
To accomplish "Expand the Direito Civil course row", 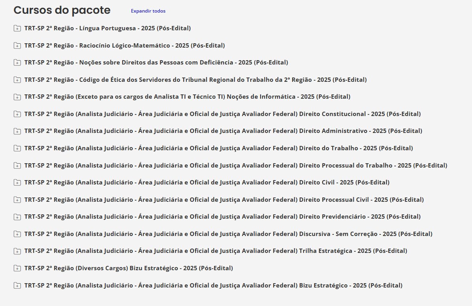I will pos(207,182).
